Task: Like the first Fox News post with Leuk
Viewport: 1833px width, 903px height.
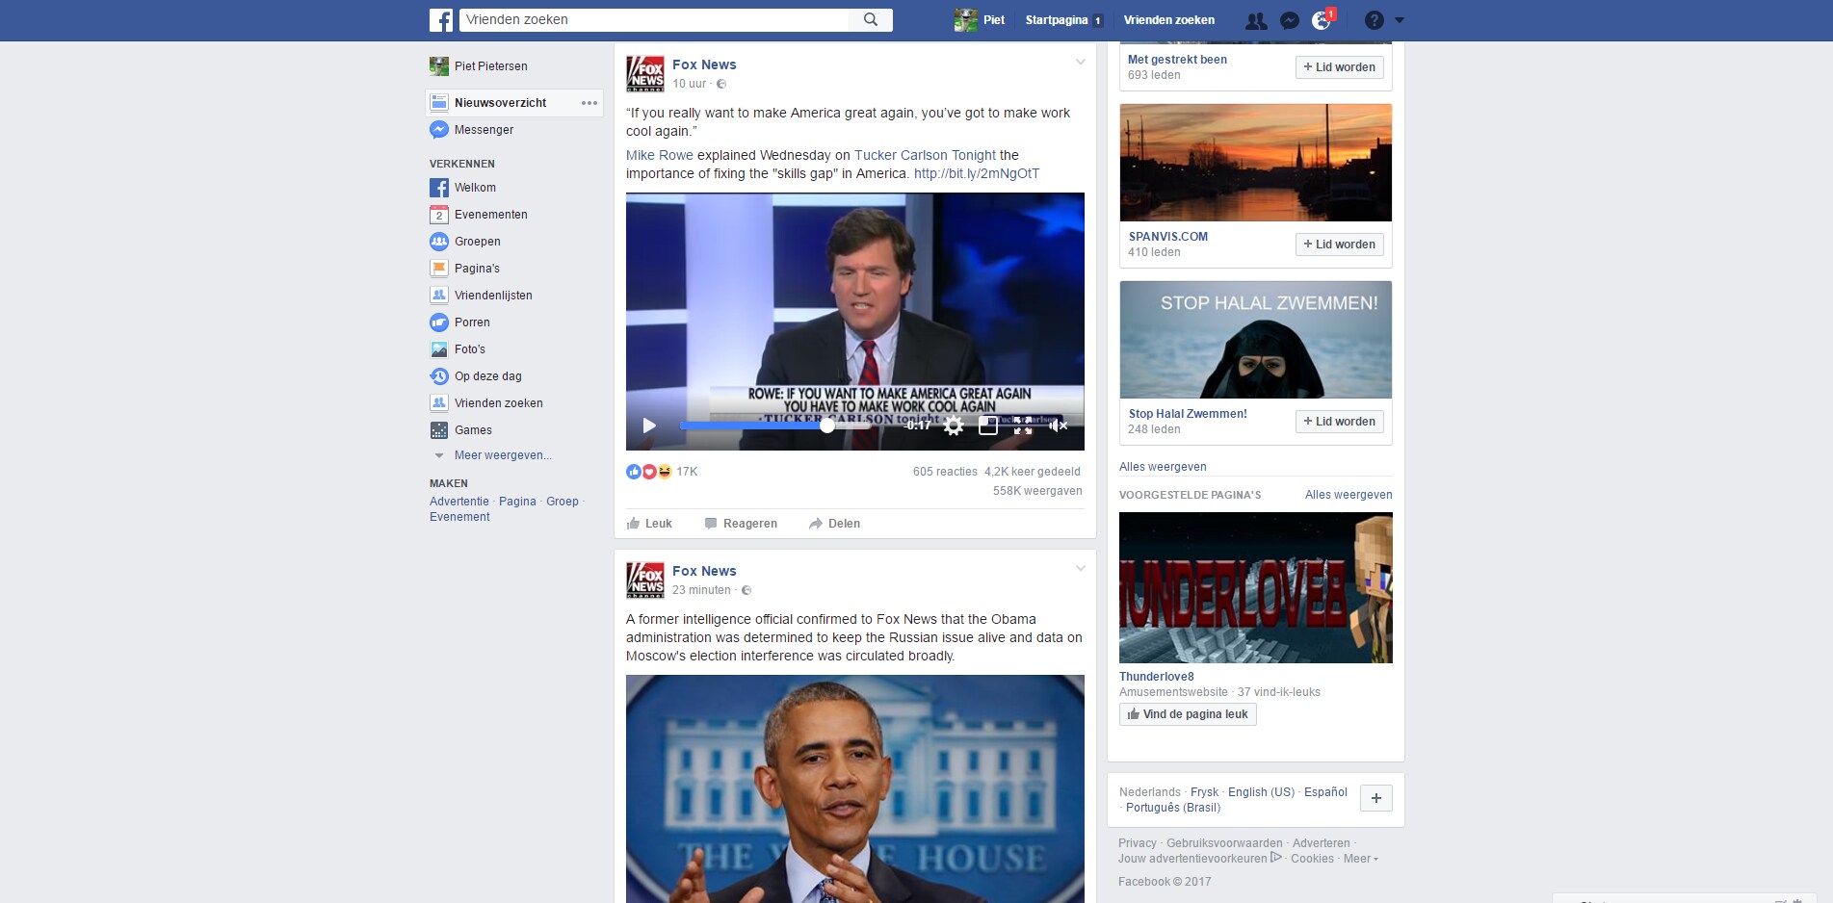Action: click(x=649, y=524)
